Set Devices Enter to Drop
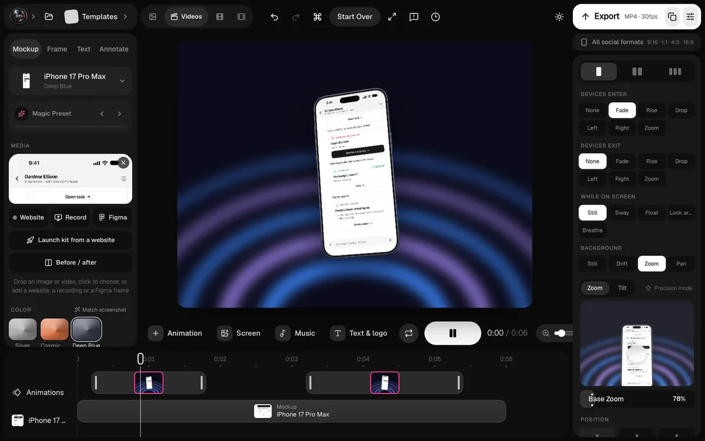This screenshot has height=441, width=705. pos(681,110)
